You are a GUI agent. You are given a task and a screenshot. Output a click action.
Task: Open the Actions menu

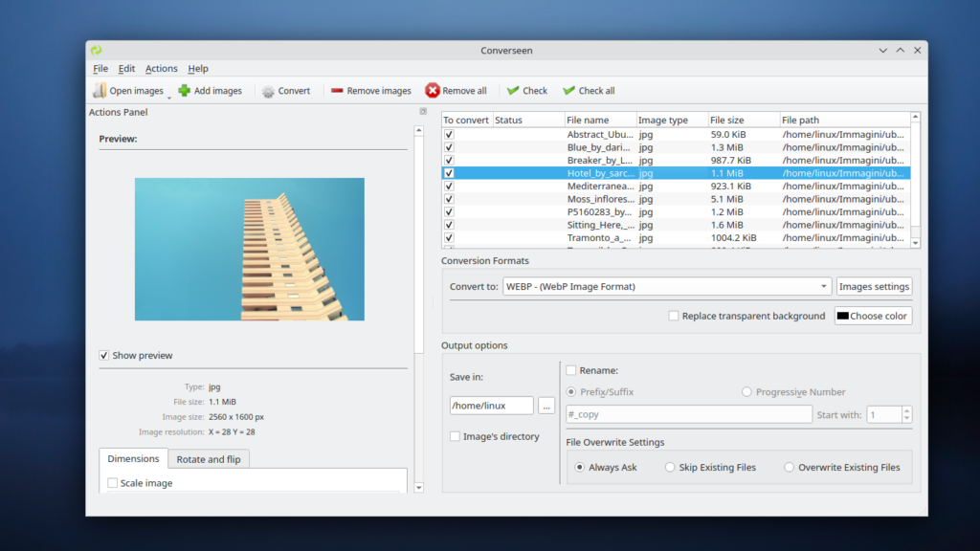click(x=161, y=69)
